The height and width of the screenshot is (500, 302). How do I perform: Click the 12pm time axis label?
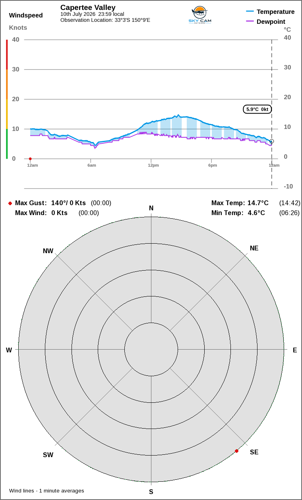tap(153, 165)
